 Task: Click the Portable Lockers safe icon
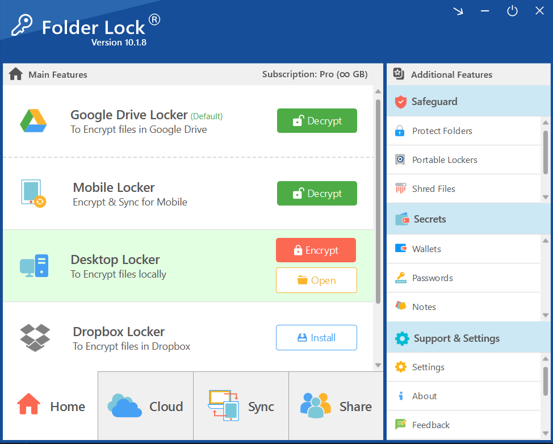point(400,160)
